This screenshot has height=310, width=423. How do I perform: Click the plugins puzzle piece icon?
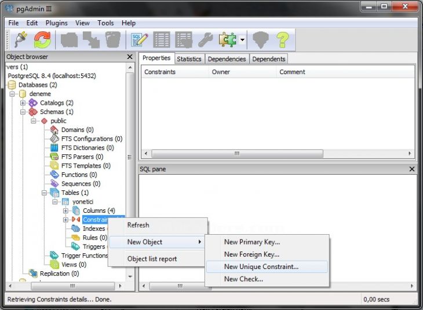(228, 40)
